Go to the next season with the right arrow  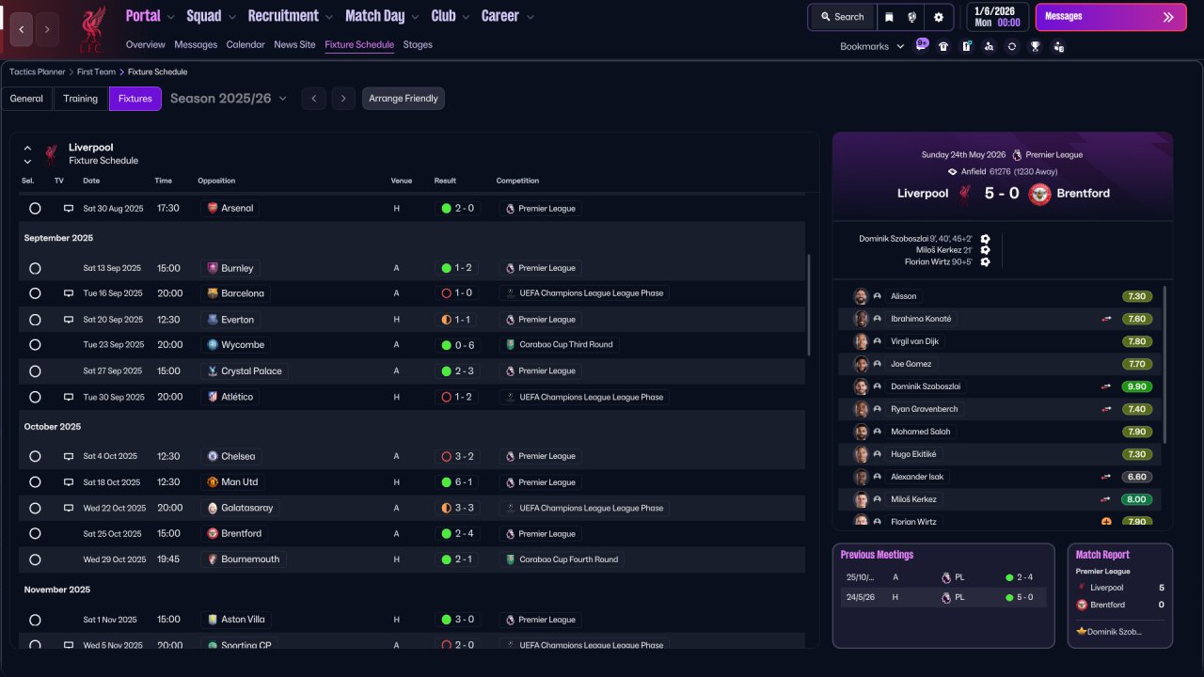point(343,99)
